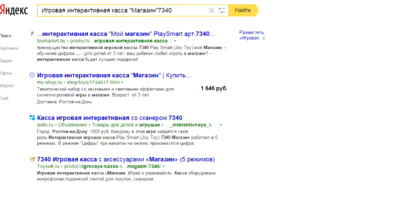This screenshot has height=224, width=399.
Task: Clear the search query with the X icon
Action: [211, 10]
